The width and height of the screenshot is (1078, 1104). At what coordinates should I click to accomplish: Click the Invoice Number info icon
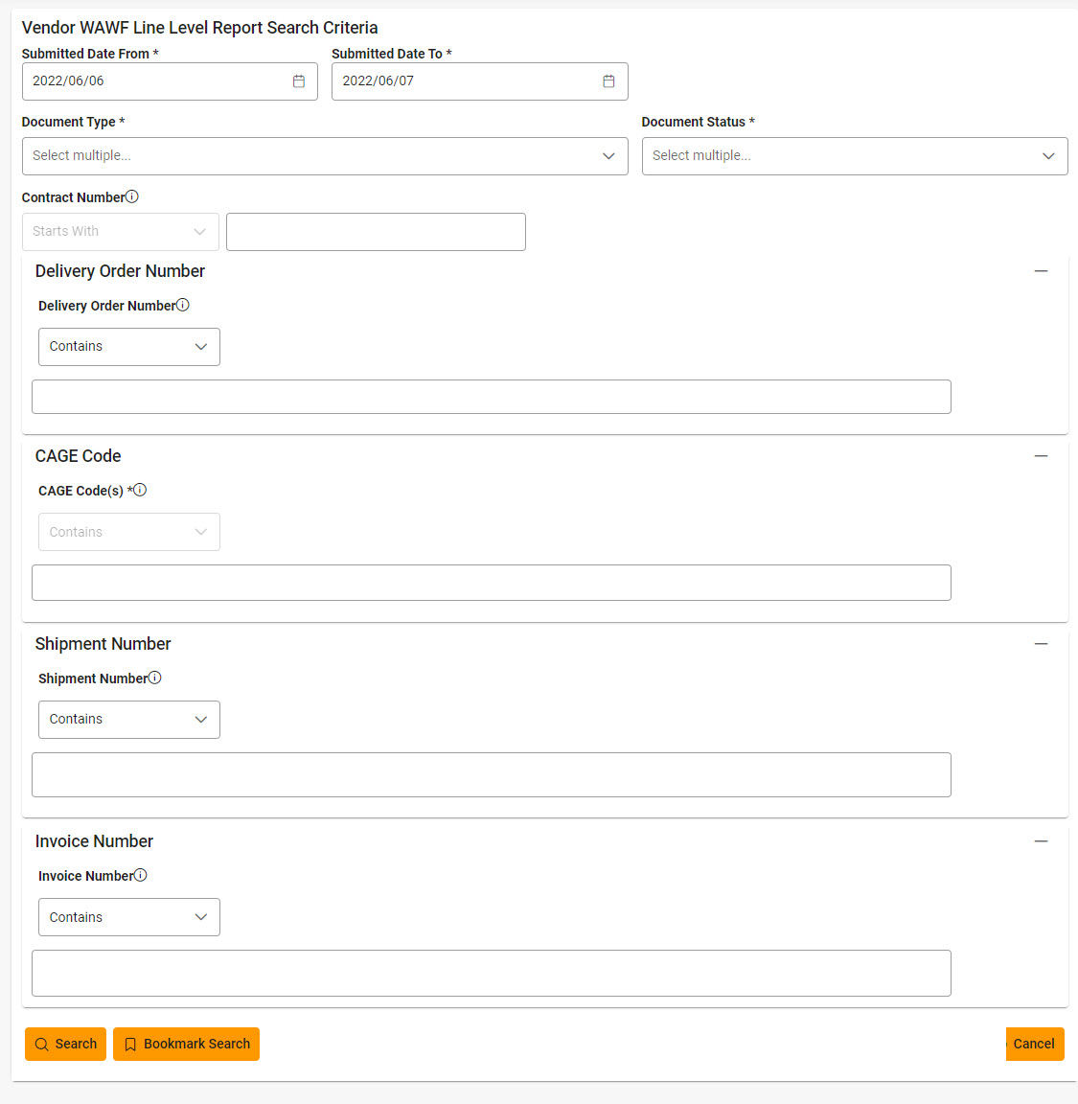click(141, 875)
